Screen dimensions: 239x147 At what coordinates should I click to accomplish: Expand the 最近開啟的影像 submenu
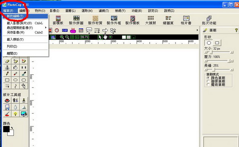tap(25, 28)
